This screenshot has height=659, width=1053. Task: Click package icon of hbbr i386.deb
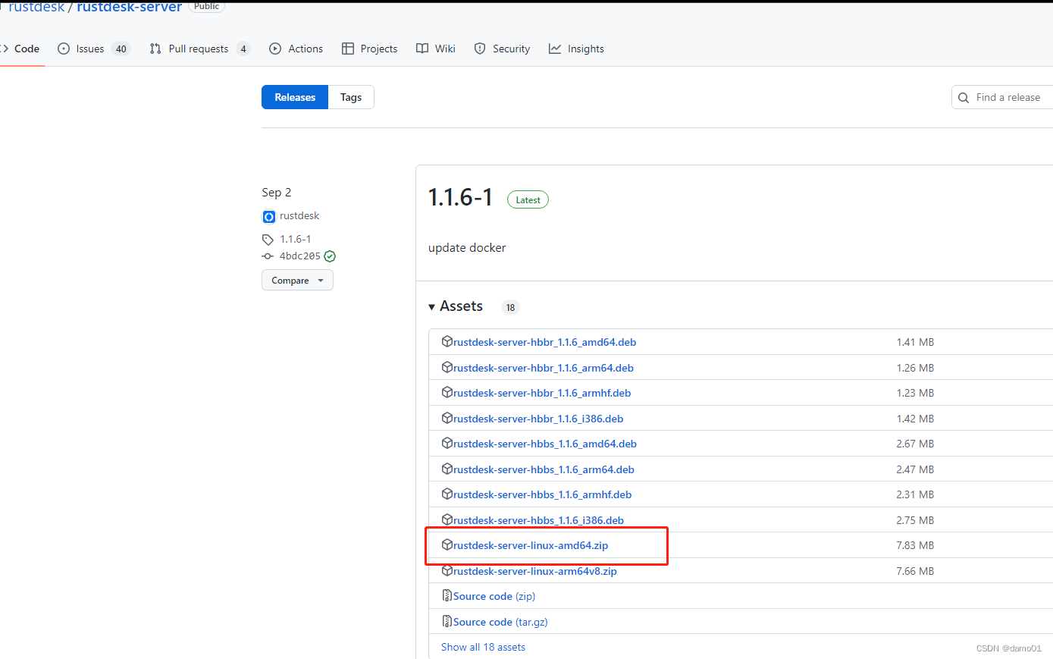(447, 418)
